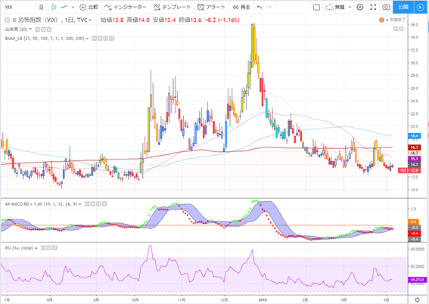Remove the BxMA_LB indicator

click(112, 39)
